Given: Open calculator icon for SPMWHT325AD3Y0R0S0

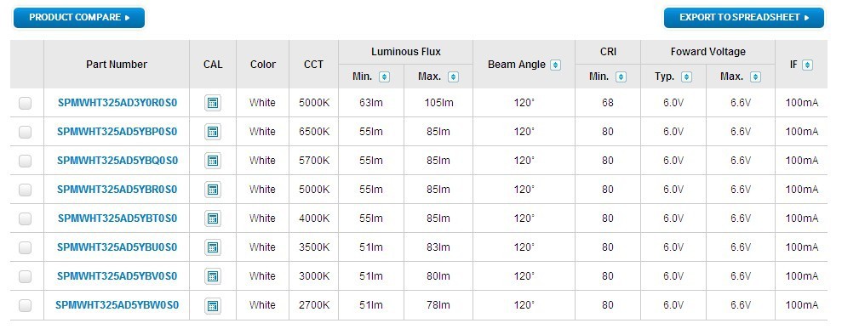Looking at the screenshot, I should (x=213, y=103).
